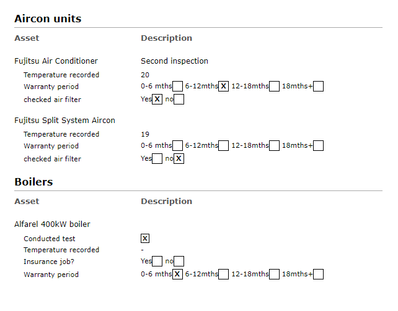Tick 12-18mths boiler warranty period

click(274, 274)
